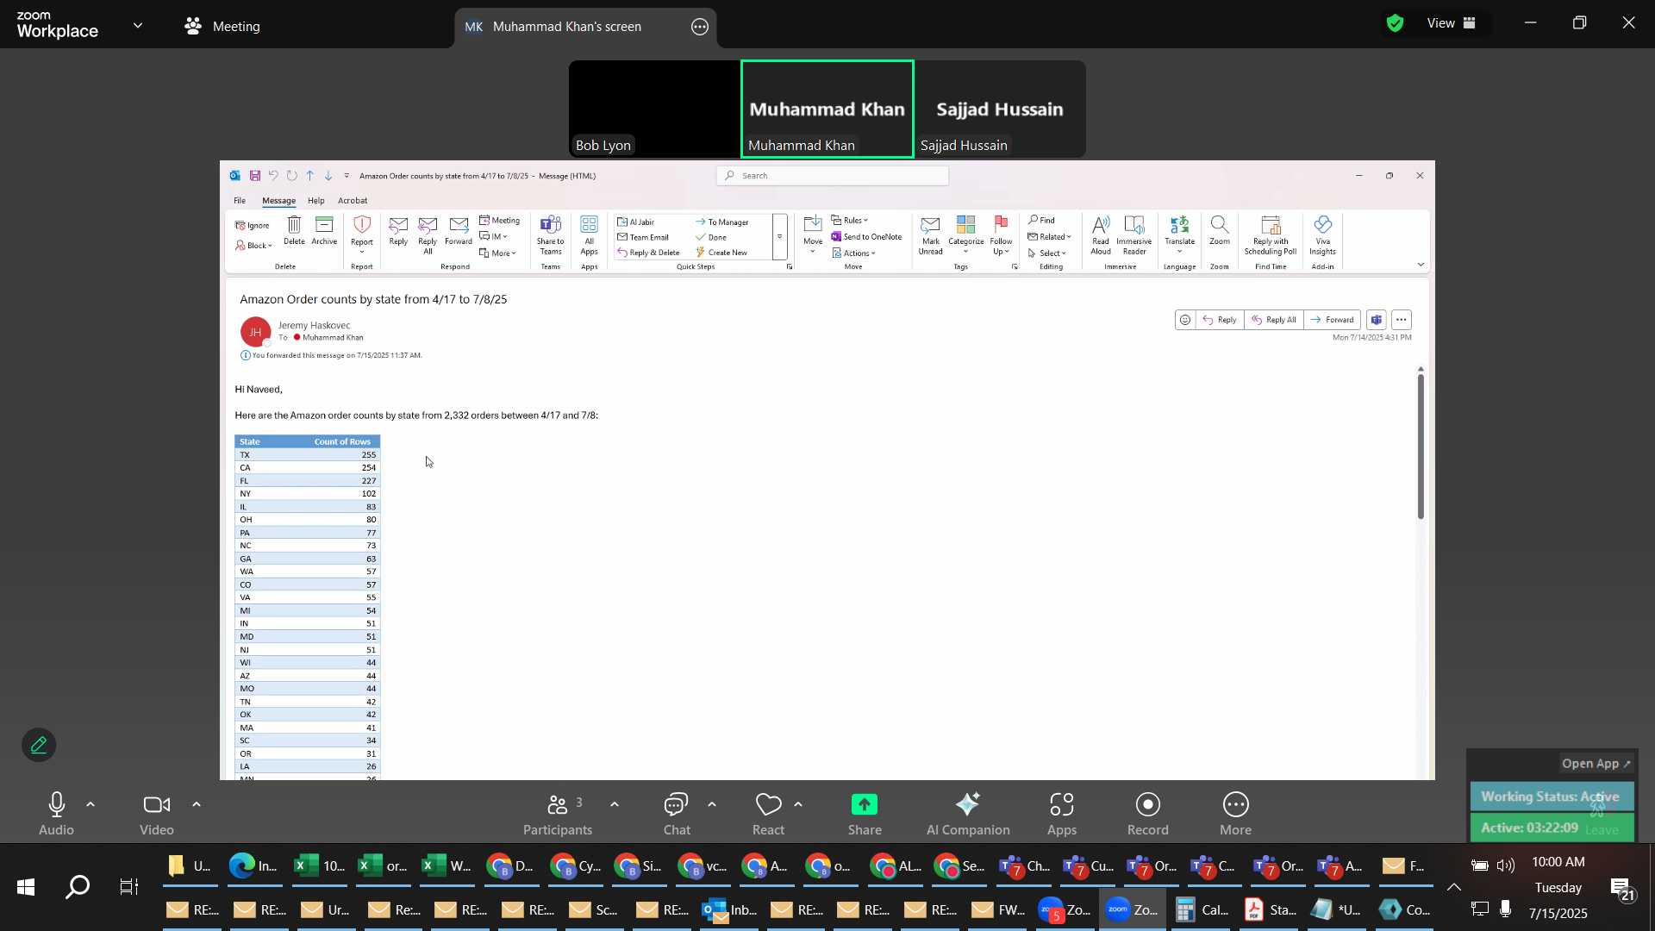Image resolution: width=1655 pixels, height=931 pixels.
Task: Click the Translate icon
Action: click(x=1180, y=233)
